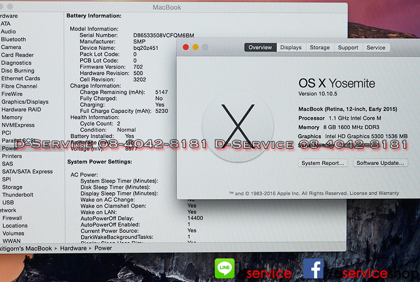Click Power in the bottom path bar

[x=103, y=248]
